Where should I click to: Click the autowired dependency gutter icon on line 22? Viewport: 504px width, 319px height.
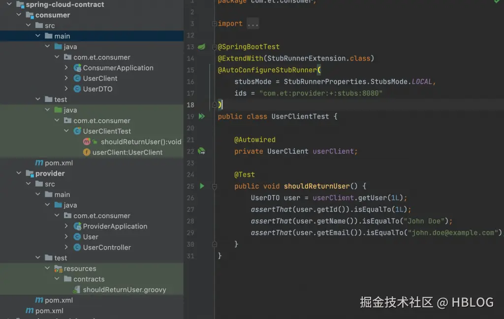point(201,151)
